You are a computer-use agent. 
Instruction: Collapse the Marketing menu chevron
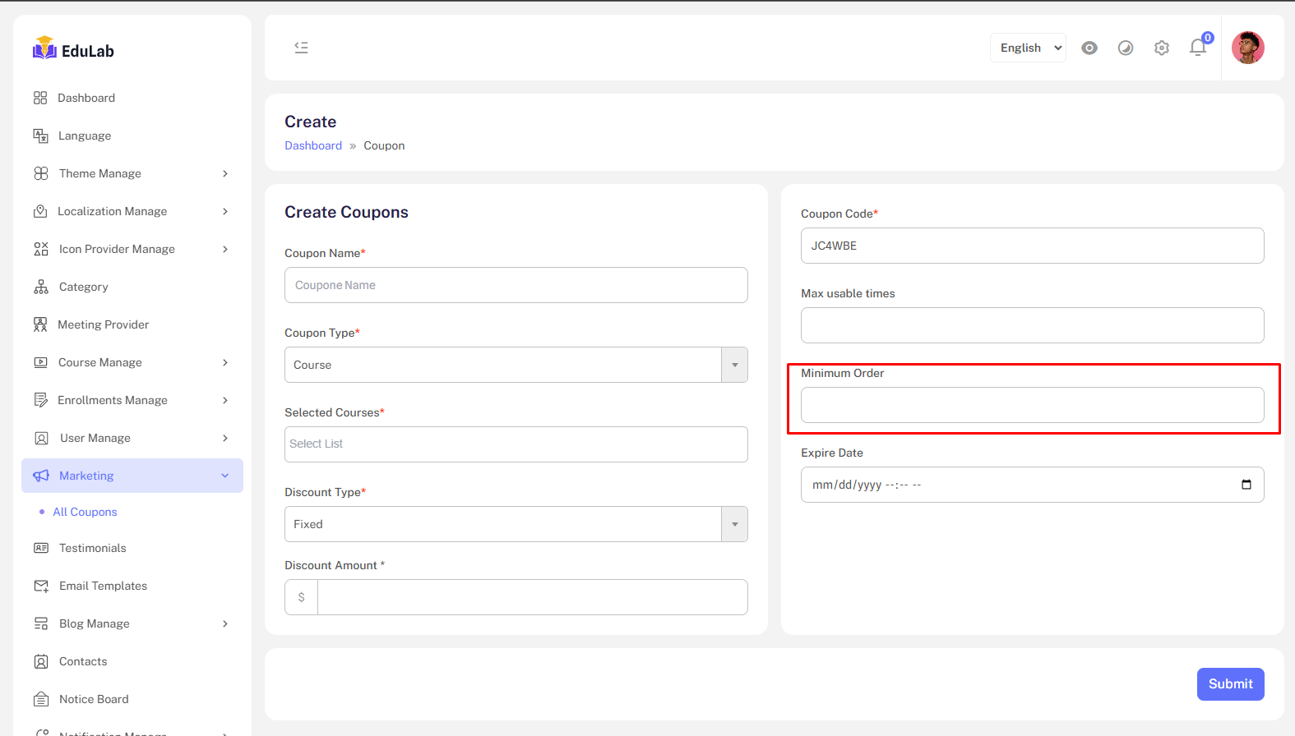coord(225,476)
